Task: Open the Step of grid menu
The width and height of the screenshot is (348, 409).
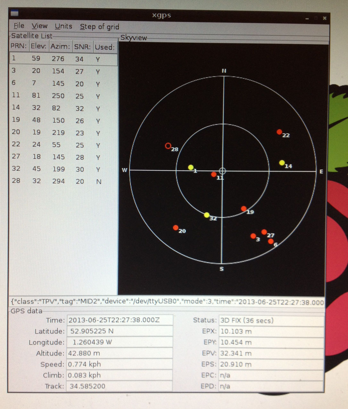Action: coord(99,27)
